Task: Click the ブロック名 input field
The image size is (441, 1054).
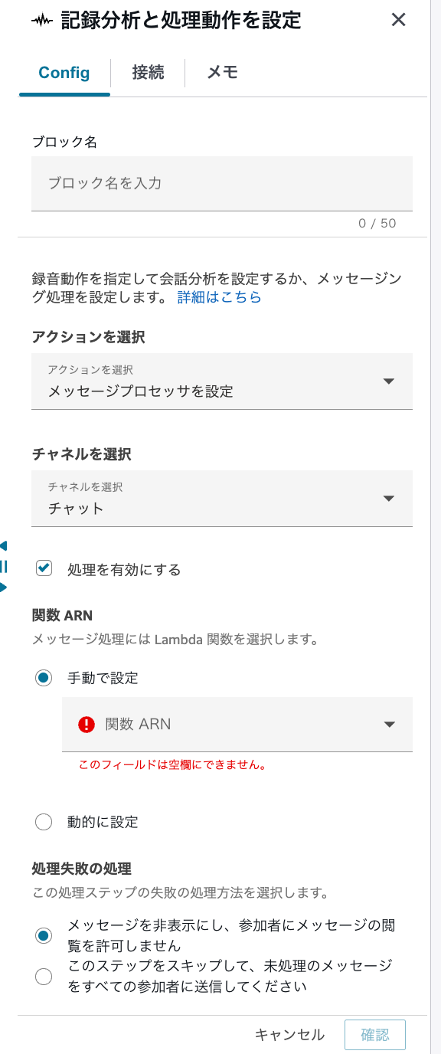Action: coord(221,184)
